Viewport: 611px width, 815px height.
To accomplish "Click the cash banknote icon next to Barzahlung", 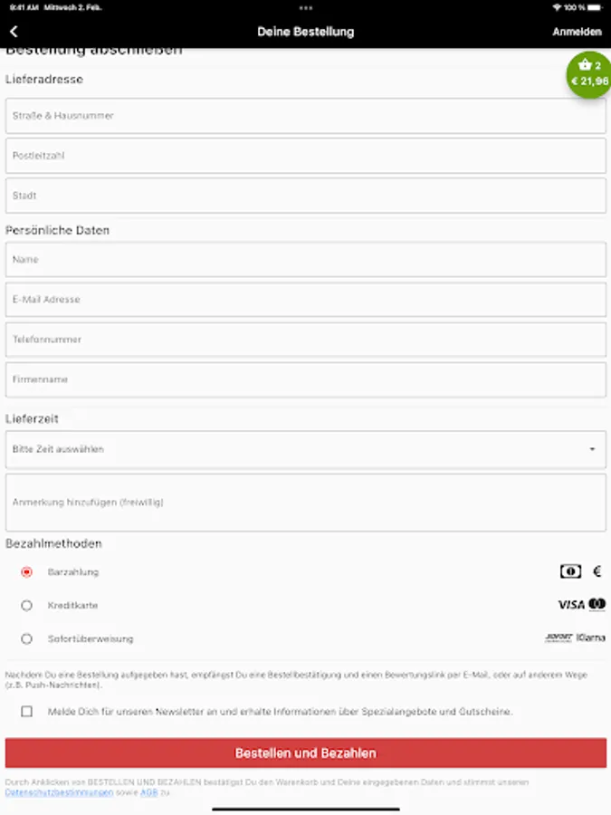I will tap(569, 571).
